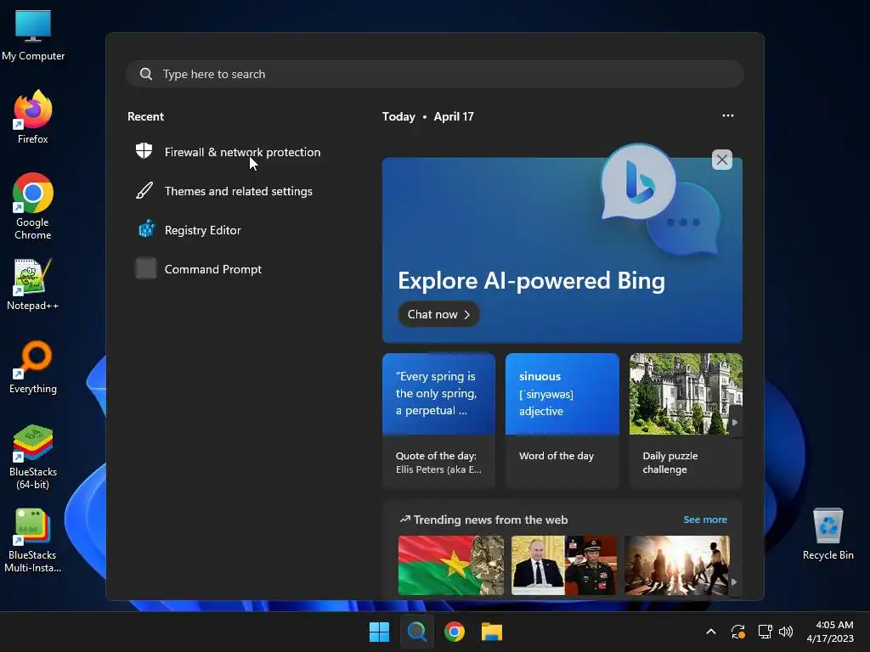Click the Trending news from the web heading
This screenshot has height=652, width=870.
(x=490, y=520)
